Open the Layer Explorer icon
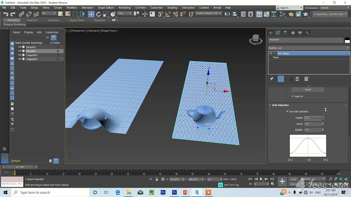Viewport: 351px width, 197px height. pyautogui.click(x=251, y=14)
